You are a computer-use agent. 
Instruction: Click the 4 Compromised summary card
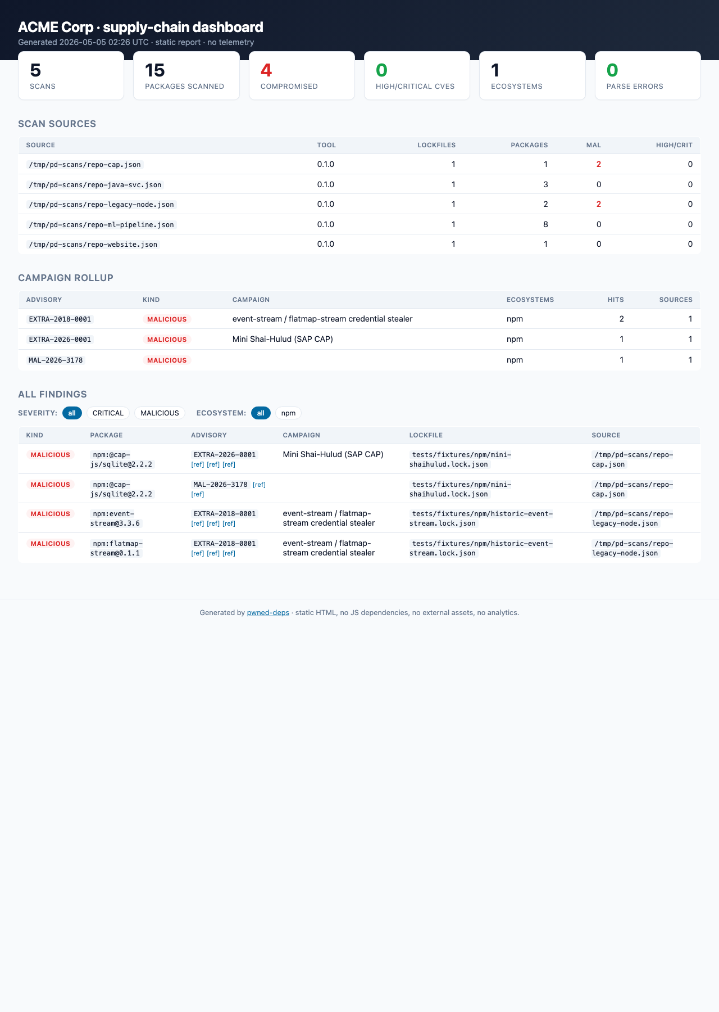(x=302, y=76)
